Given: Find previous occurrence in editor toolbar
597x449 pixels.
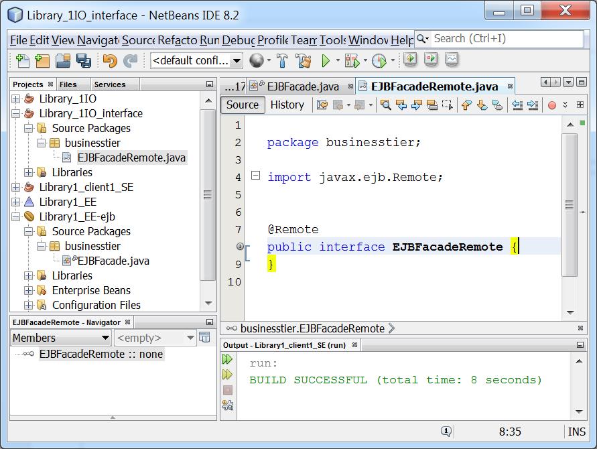Looking at the screenshot, I should (x=401, y=105).
